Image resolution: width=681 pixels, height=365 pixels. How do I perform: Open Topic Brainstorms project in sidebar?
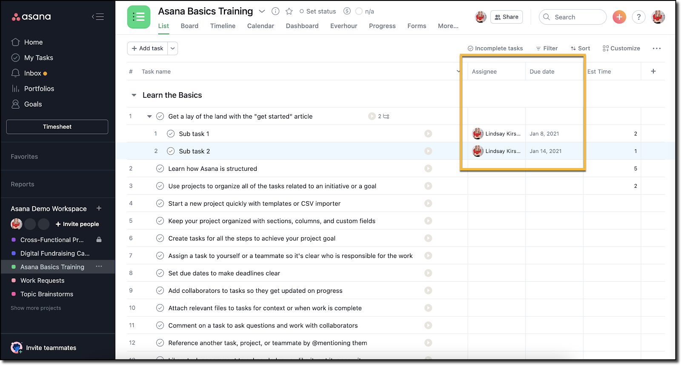[x=46, y=294]
